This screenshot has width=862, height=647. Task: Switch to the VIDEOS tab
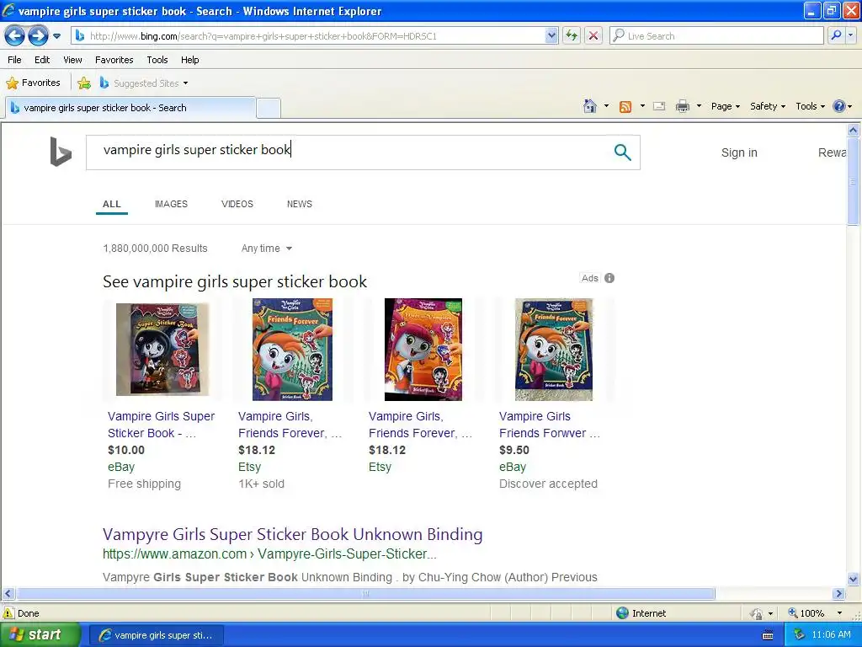237,204
